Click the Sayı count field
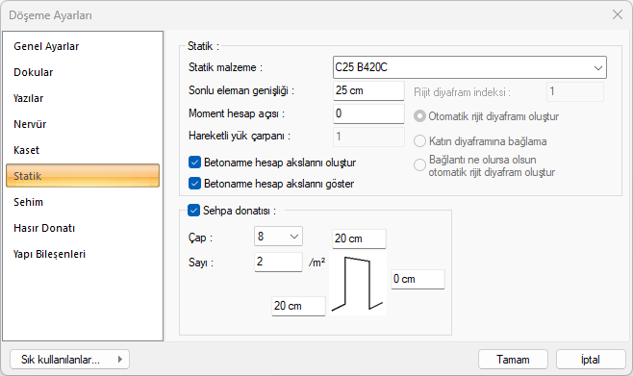633x376 pixels. tap(278, 262)
